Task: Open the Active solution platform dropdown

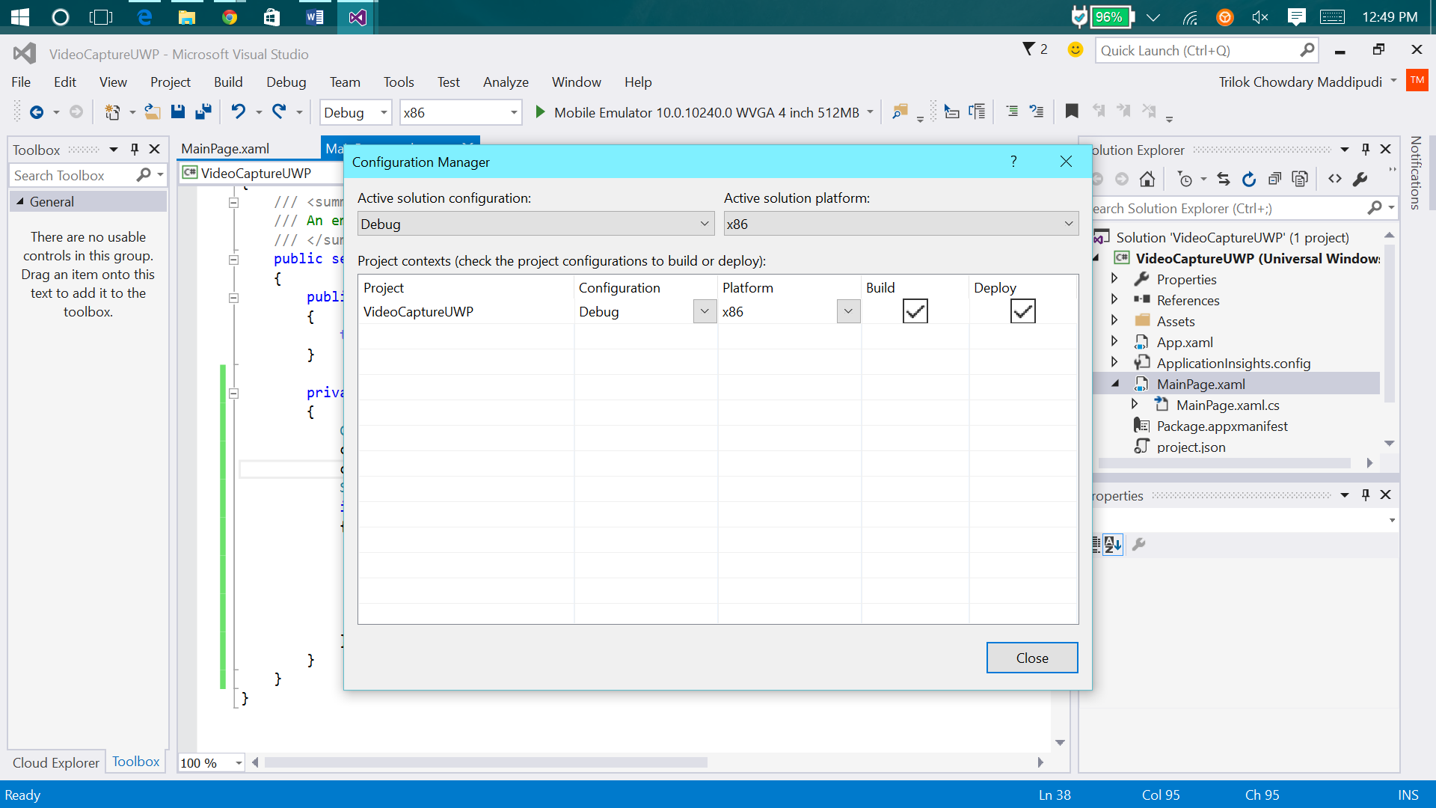Action: 900,224
